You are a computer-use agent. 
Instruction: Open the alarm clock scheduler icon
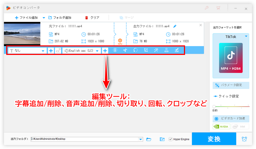click(x=244, y=139)
